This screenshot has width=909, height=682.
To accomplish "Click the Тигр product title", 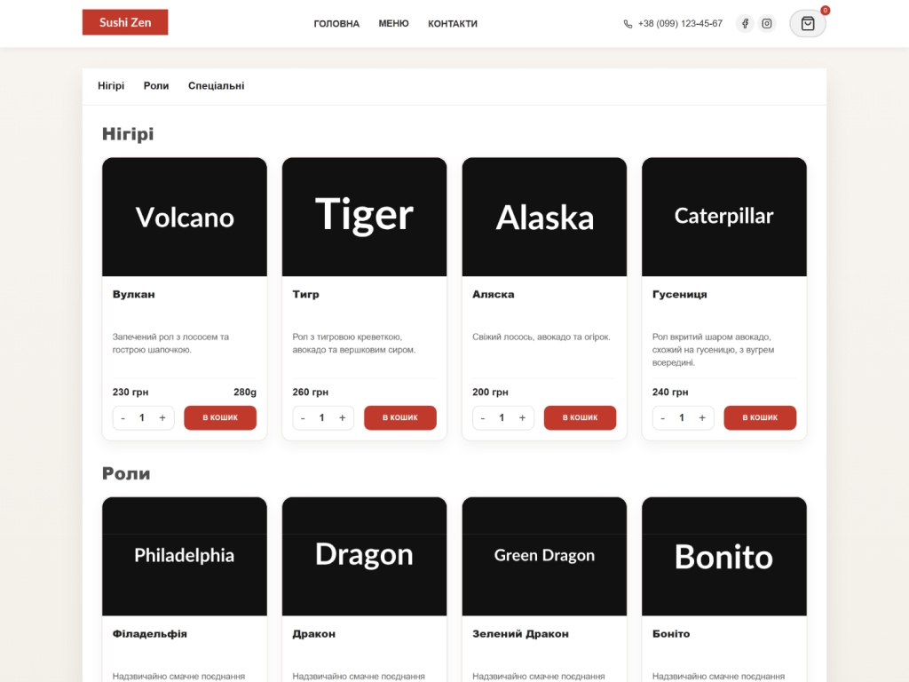I will tap(305, 294).
